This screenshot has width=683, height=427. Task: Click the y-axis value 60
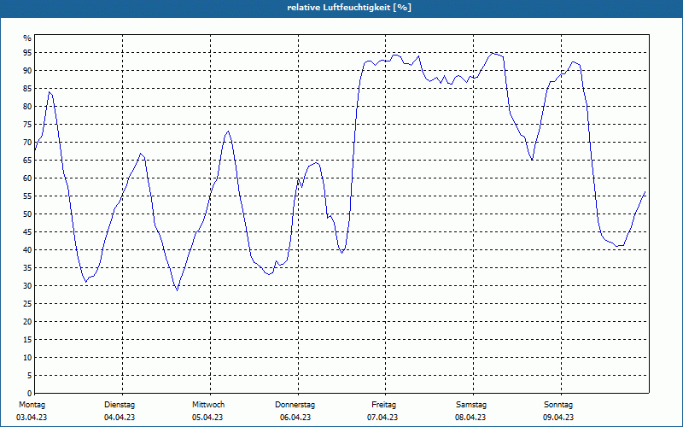[x=27, y=178]
